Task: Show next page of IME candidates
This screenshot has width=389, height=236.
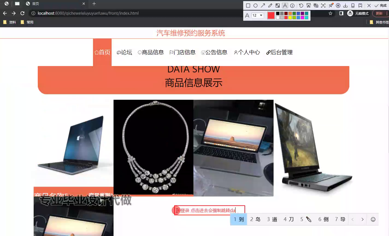Action: tap(363, 219)
